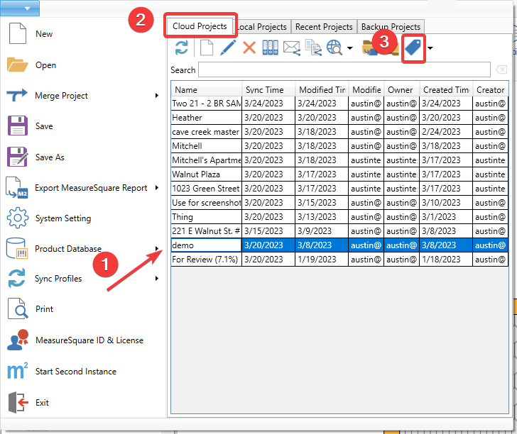The height and width of the screenshot is (434, 517).
Task: Sort by the Name column header
Action: tap(207, 89)
